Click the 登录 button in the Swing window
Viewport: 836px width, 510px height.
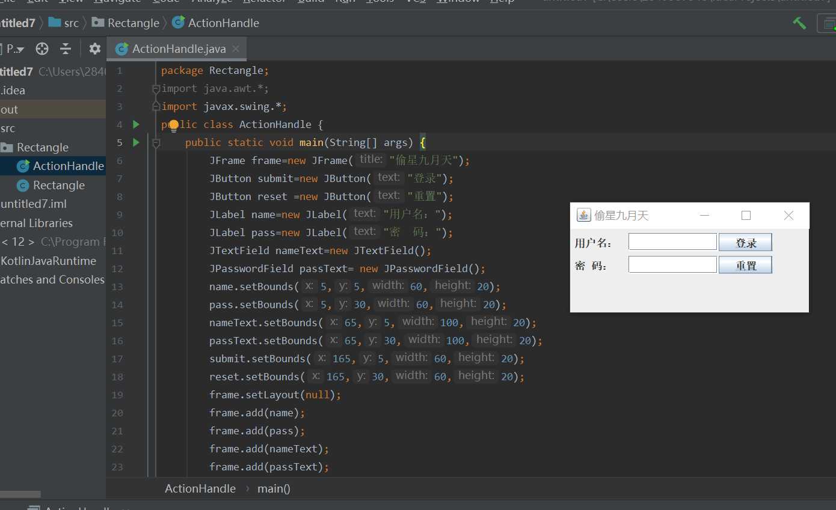(x=745, y=242)
